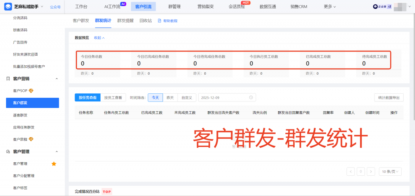The image size is (415, 196).
Task: Switch to the 客户群发 sub-tab
Action: click(x=81, y=21)
